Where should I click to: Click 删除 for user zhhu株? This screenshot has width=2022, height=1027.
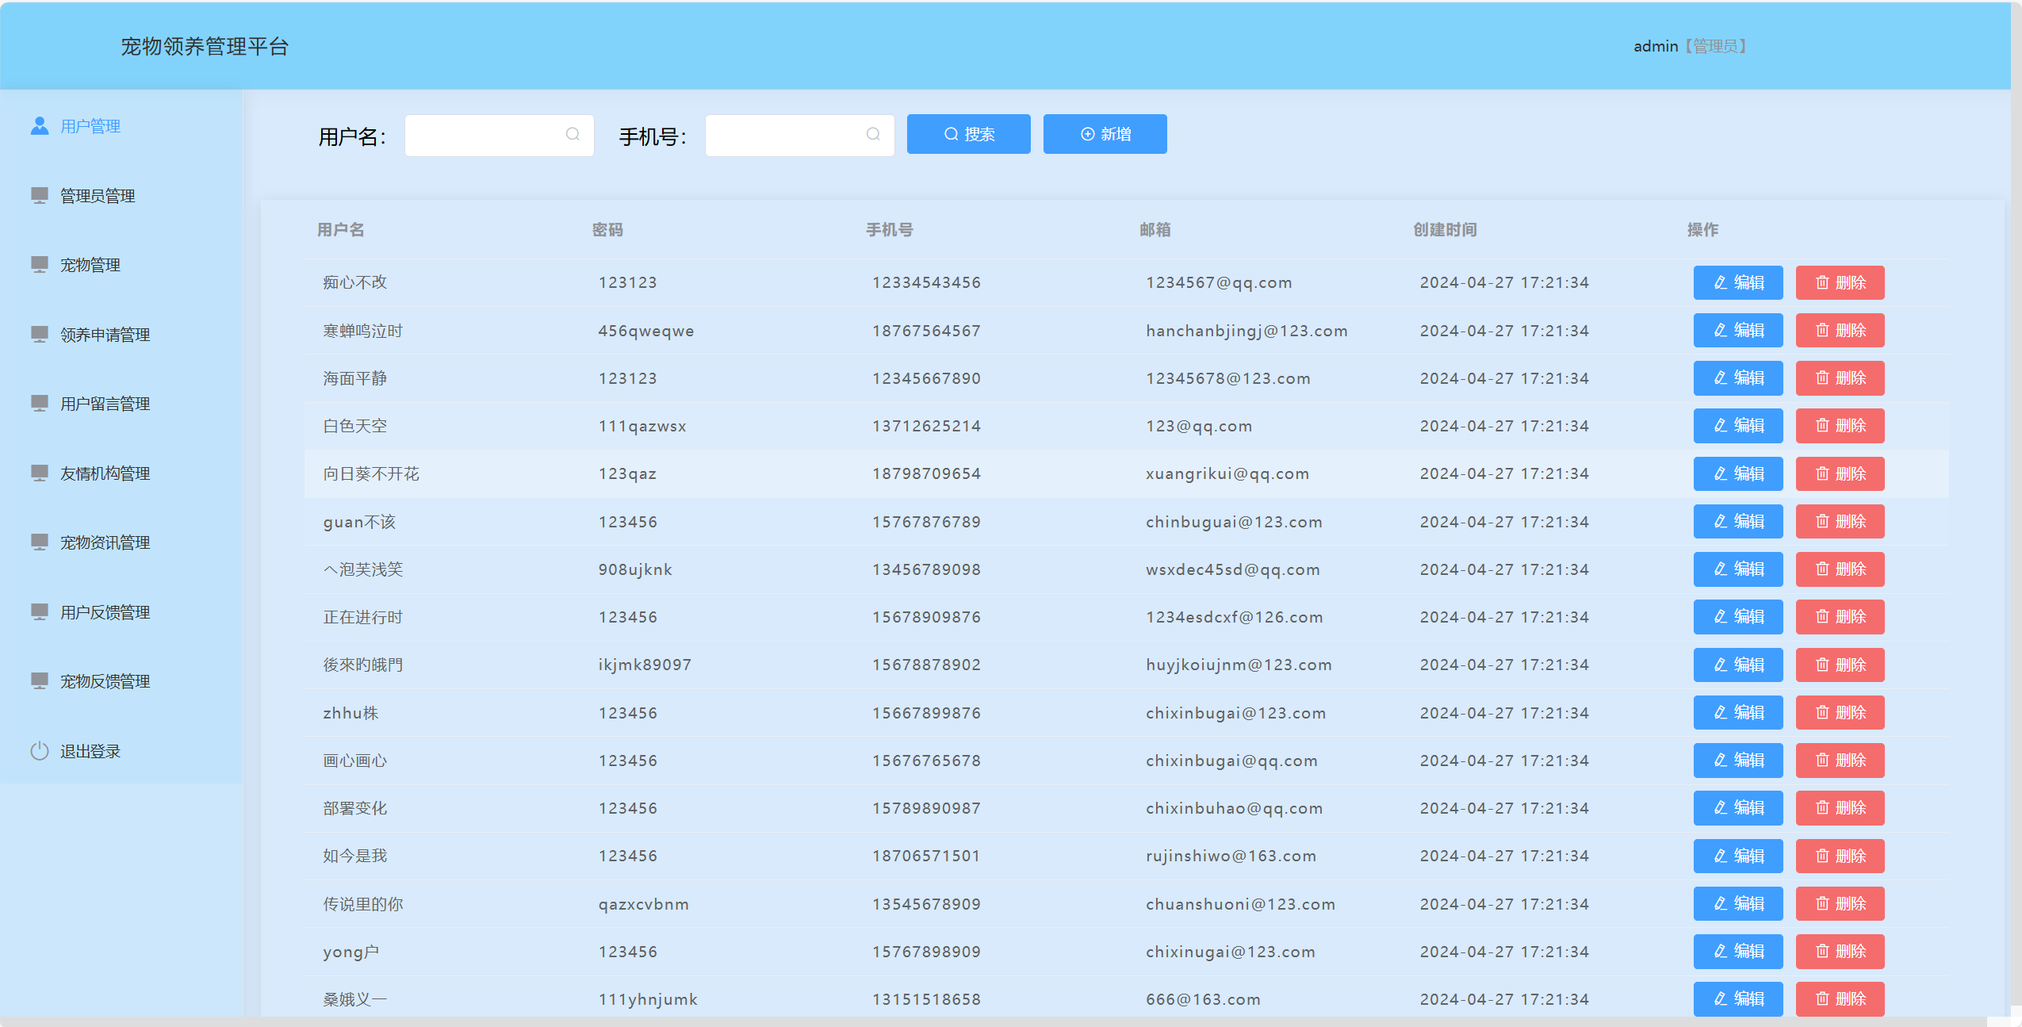click(x=1840, y=713)
